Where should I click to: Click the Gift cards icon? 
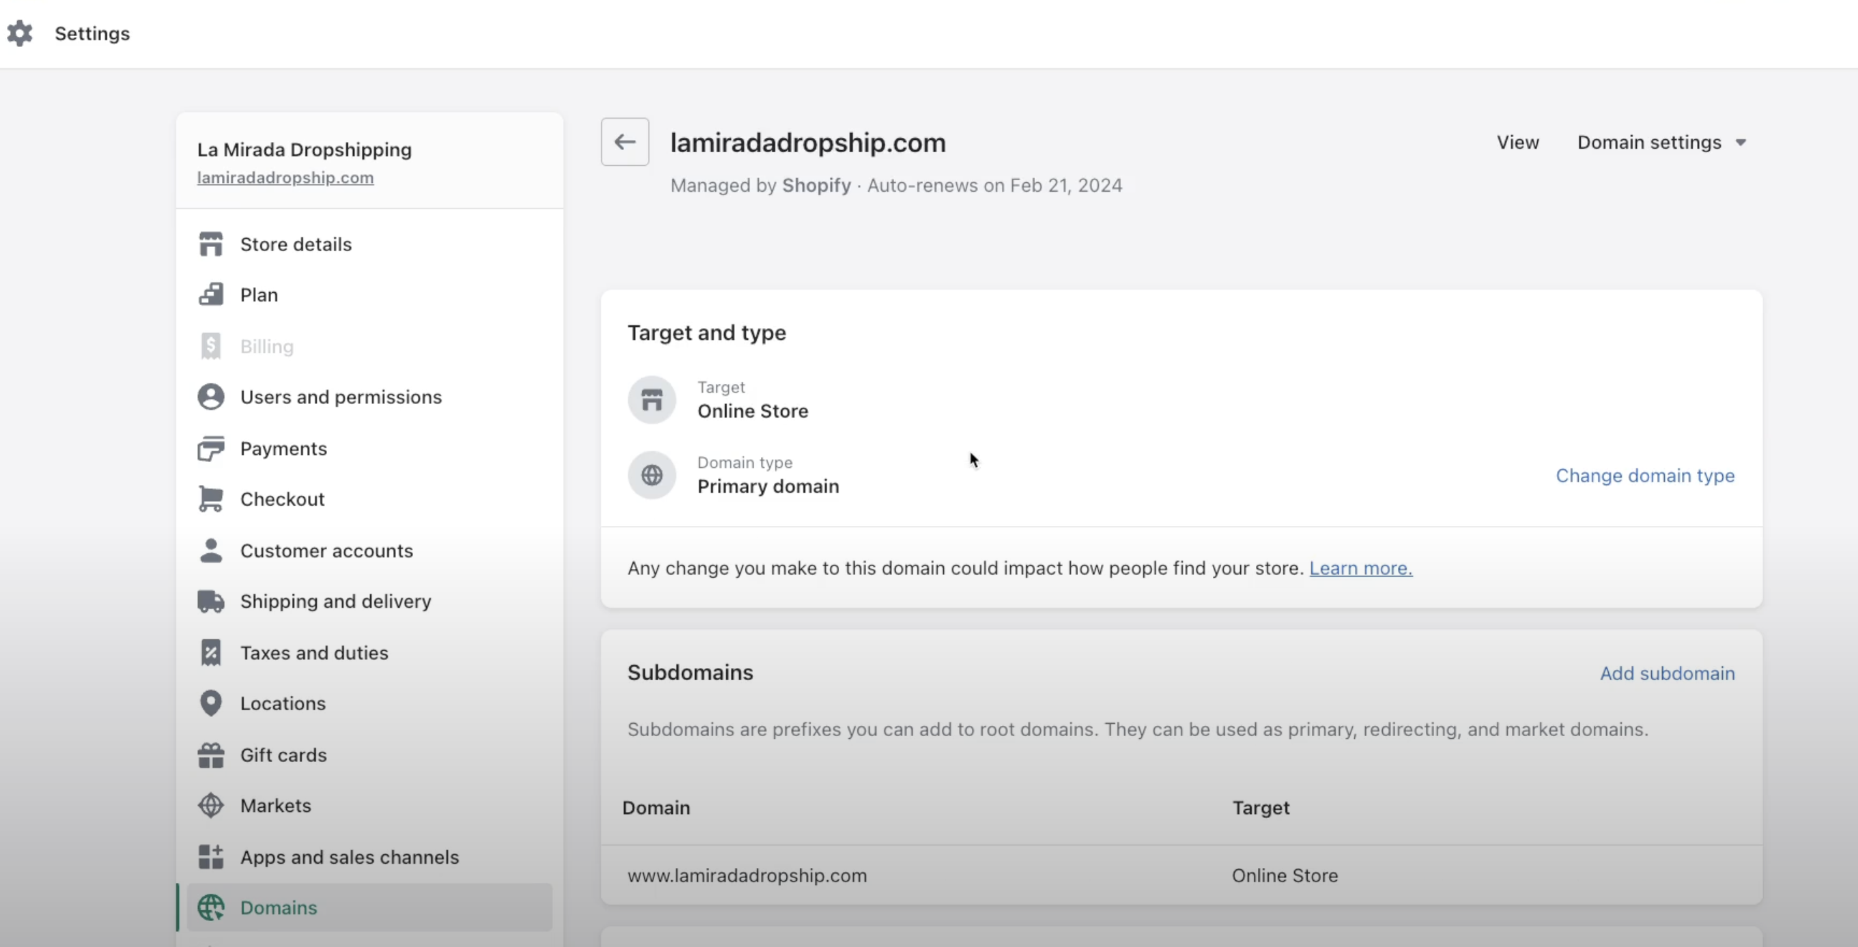tap(210, 754)
